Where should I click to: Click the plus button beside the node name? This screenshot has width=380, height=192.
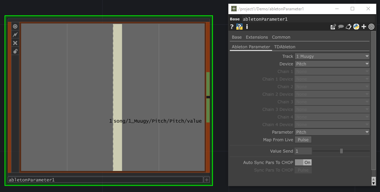click(x=206, y=180)
